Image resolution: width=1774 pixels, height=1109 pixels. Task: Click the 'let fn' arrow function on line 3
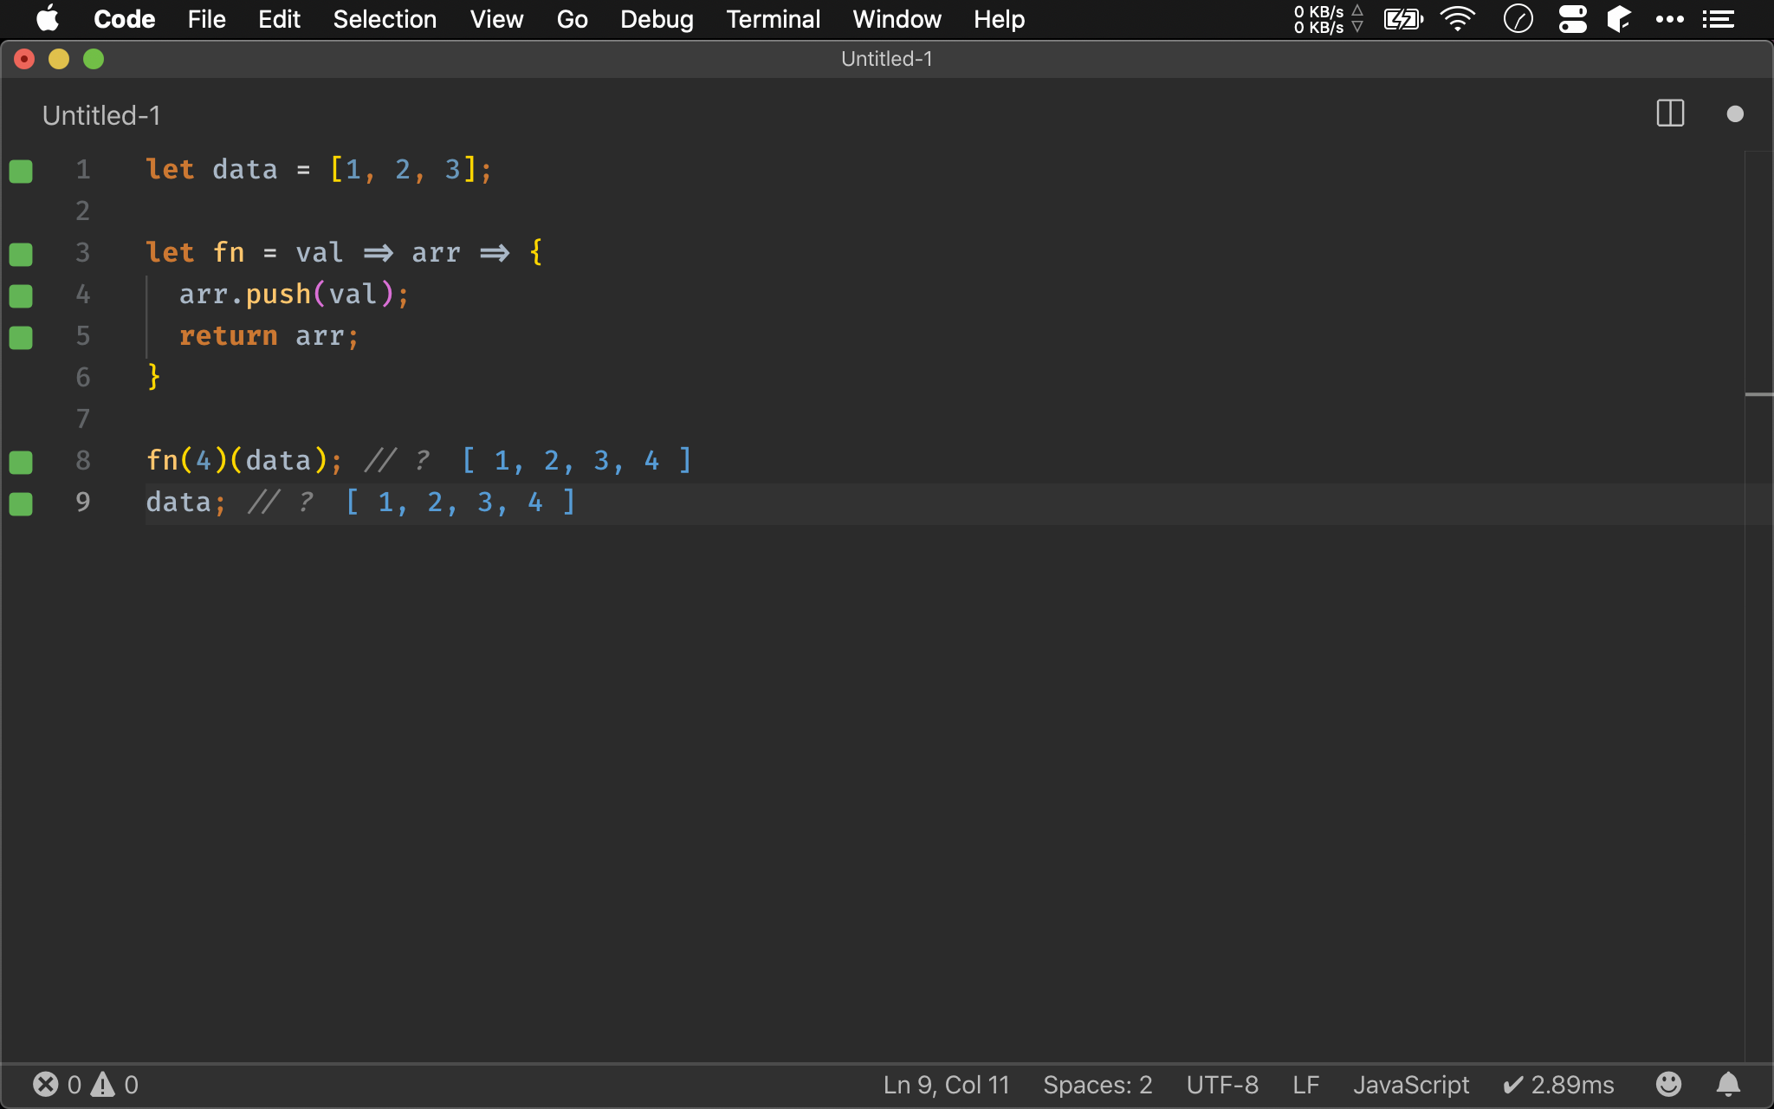coord(344,252)
